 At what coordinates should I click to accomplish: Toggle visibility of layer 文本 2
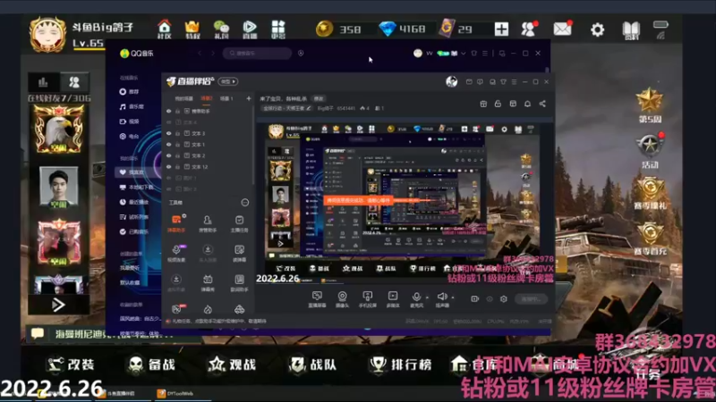[x=169, y=155]
